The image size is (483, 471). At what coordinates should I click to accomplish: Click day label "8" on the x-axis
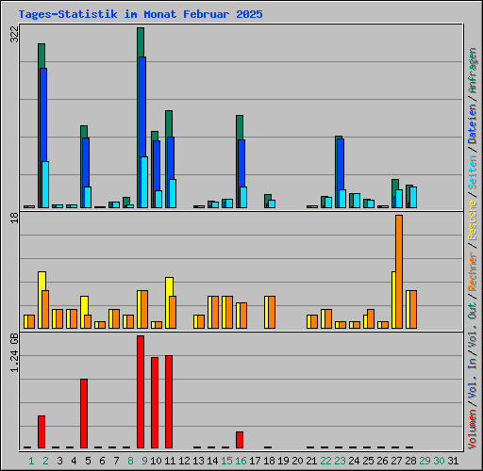click(130, 461)
